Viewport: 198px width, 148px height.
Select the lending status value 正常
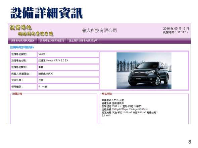tap(41, 80)
